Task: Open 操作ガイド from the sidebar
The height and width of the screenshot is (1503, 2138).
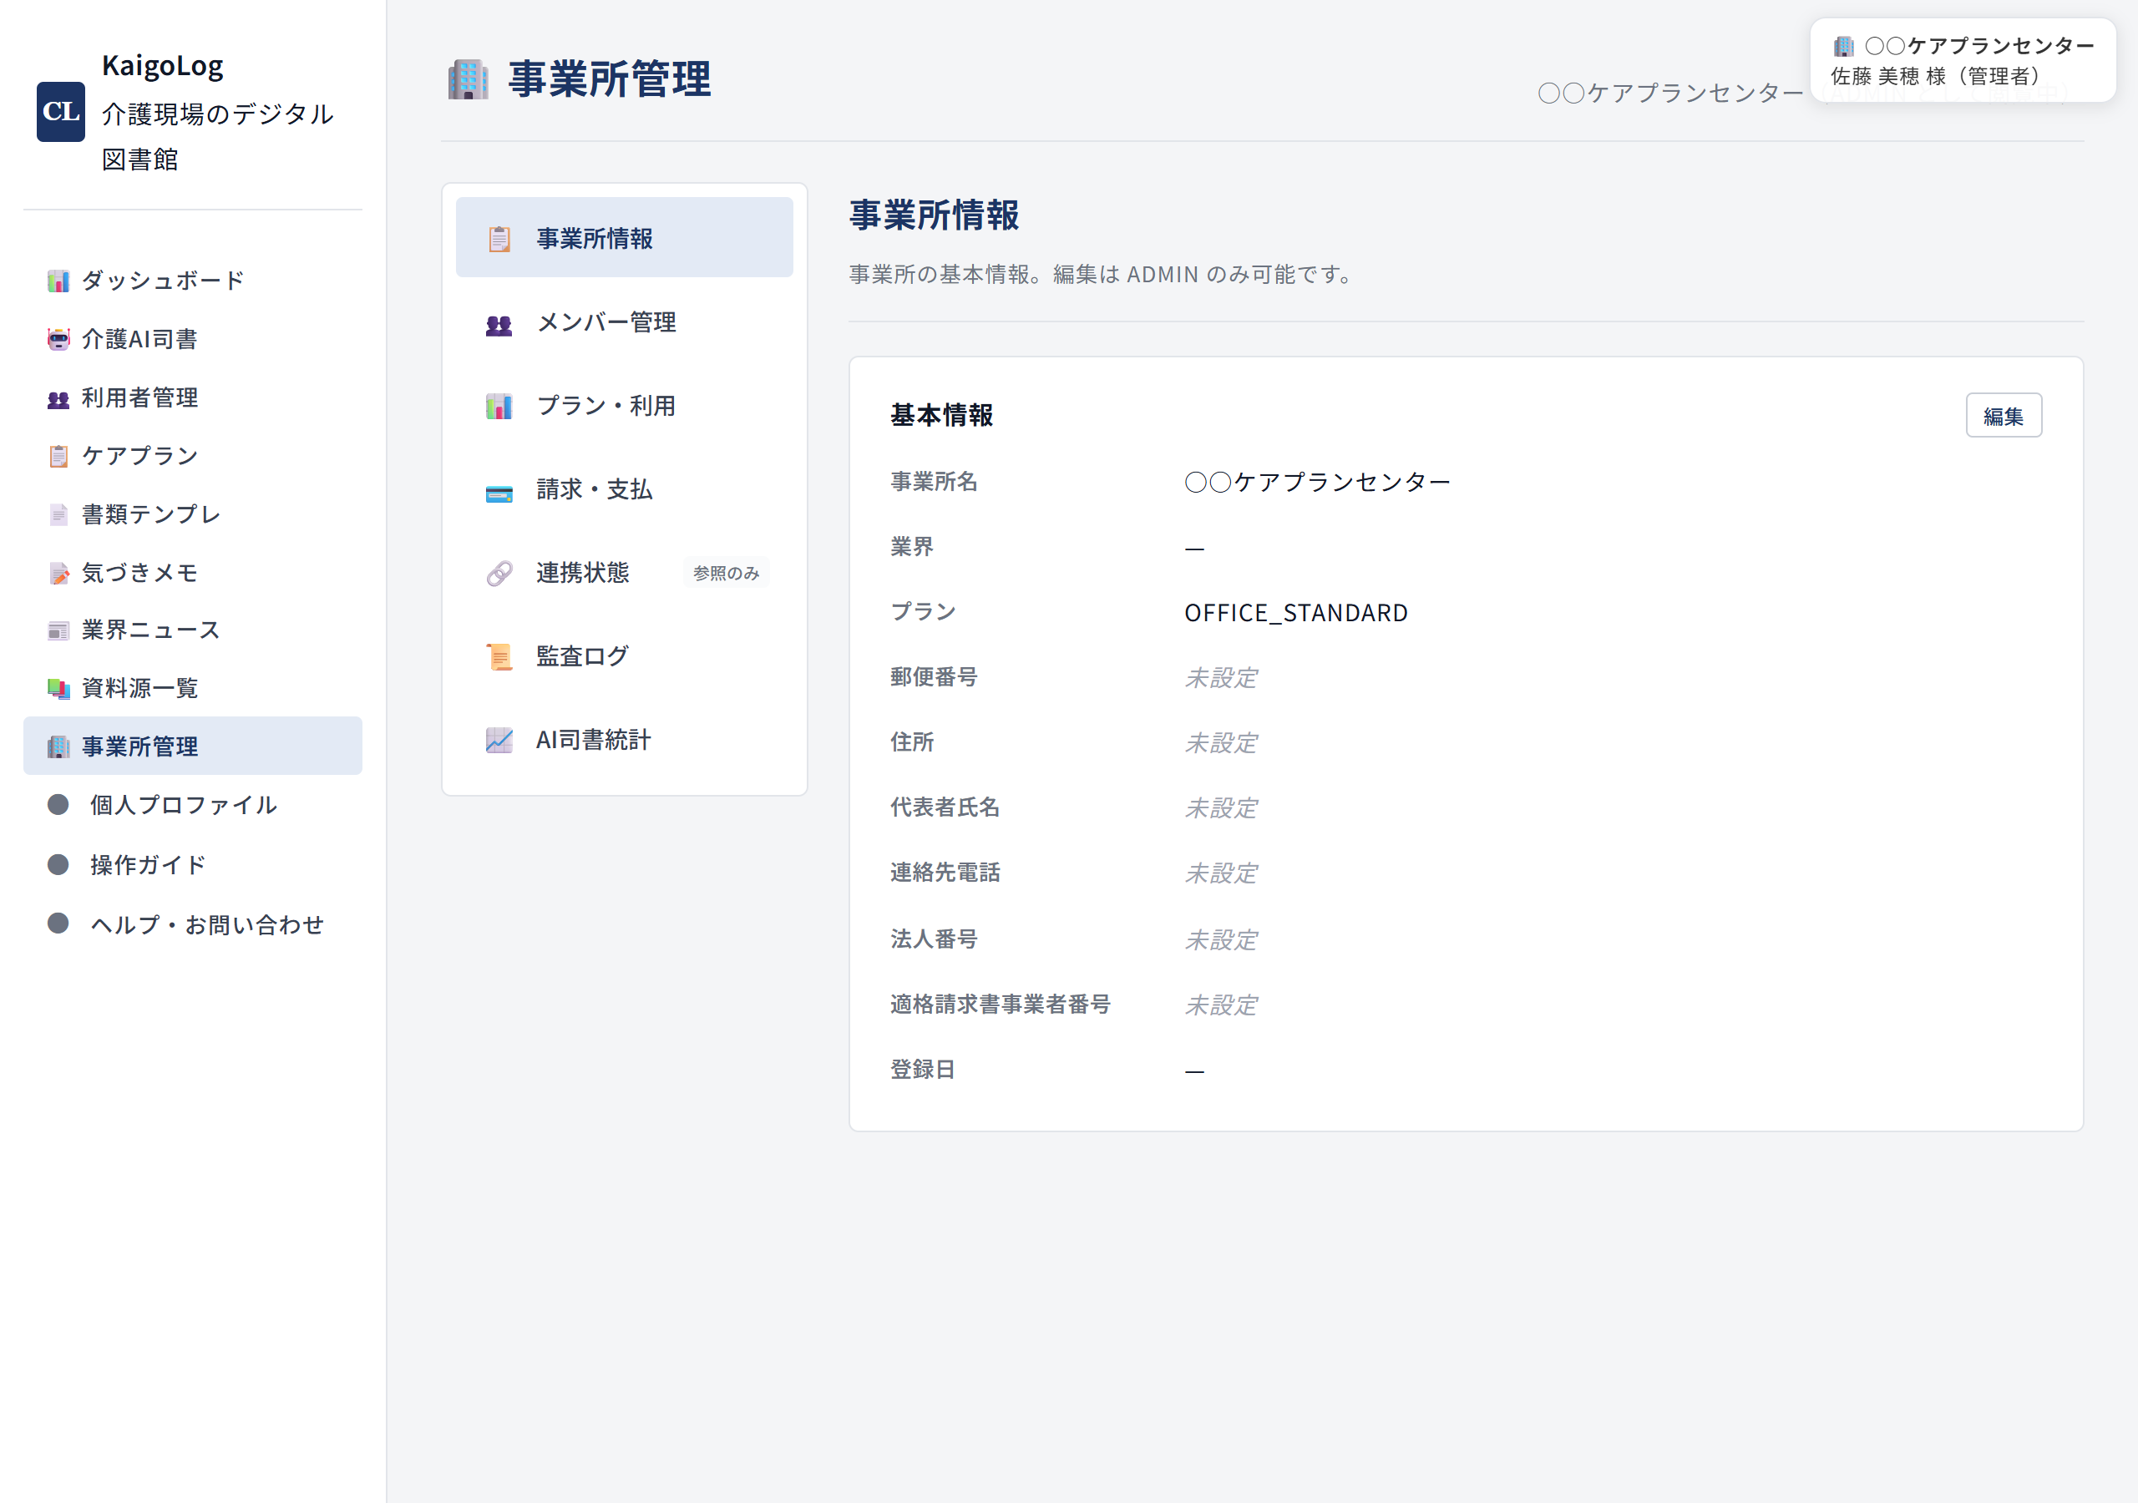Action: (193, 864)
